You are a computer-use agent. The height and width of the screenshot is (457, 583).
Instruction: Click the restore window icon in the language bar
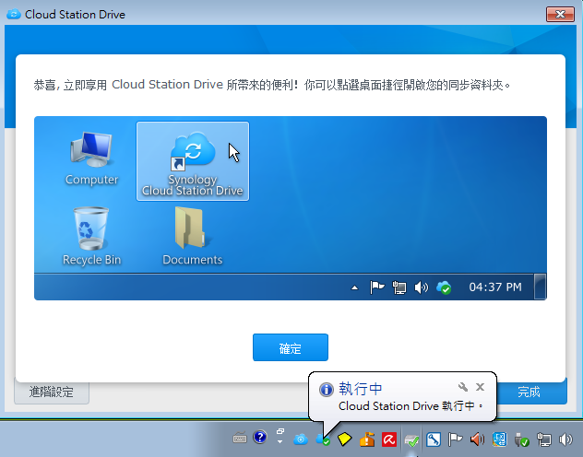click(x=280, y=431)
